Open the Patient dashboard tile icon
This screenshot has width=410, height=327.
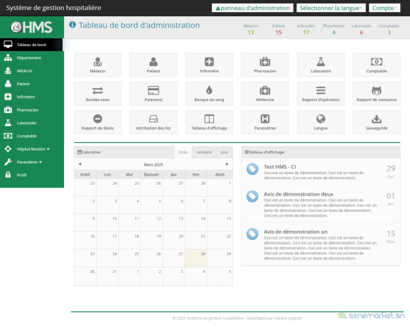click(x=153, y=62)
